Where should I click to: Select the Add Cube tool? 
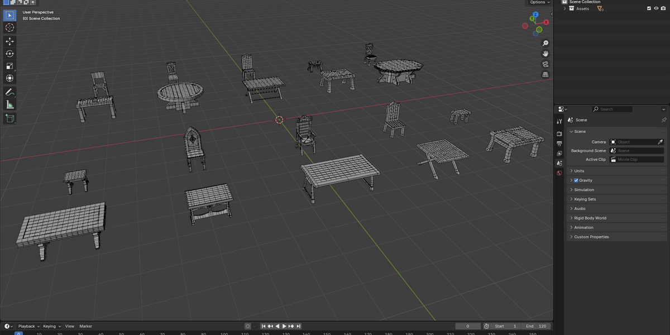click(x=10, y=118)
